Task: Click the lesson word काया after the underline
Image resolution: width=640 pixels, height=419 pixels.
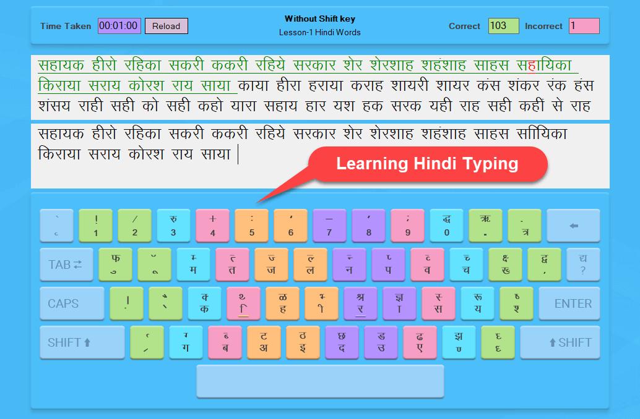Action: coord(254,86)
